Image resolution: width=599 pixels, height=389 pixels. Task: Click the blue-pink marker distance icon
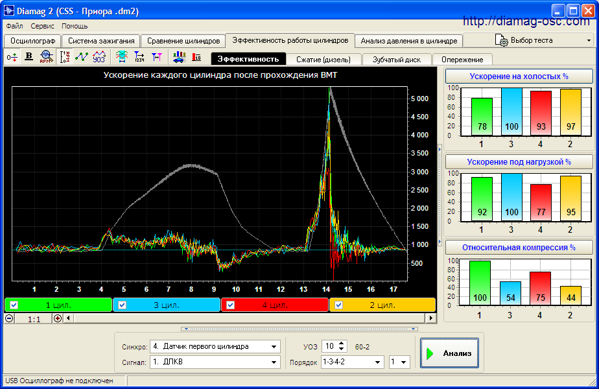157,57
